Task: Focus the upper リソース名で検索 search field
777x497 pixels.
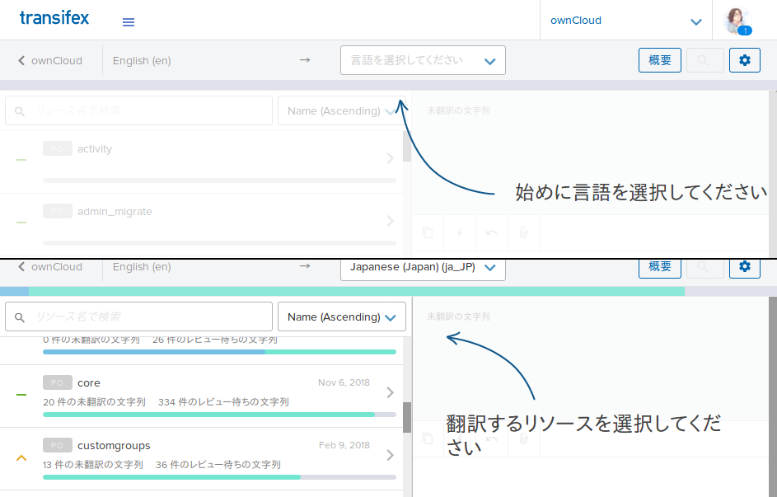Action: click(x=138, y=110)
